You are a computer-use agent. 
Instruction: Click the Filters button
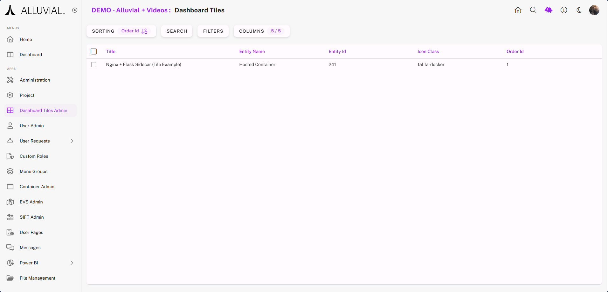pos(213,31)
